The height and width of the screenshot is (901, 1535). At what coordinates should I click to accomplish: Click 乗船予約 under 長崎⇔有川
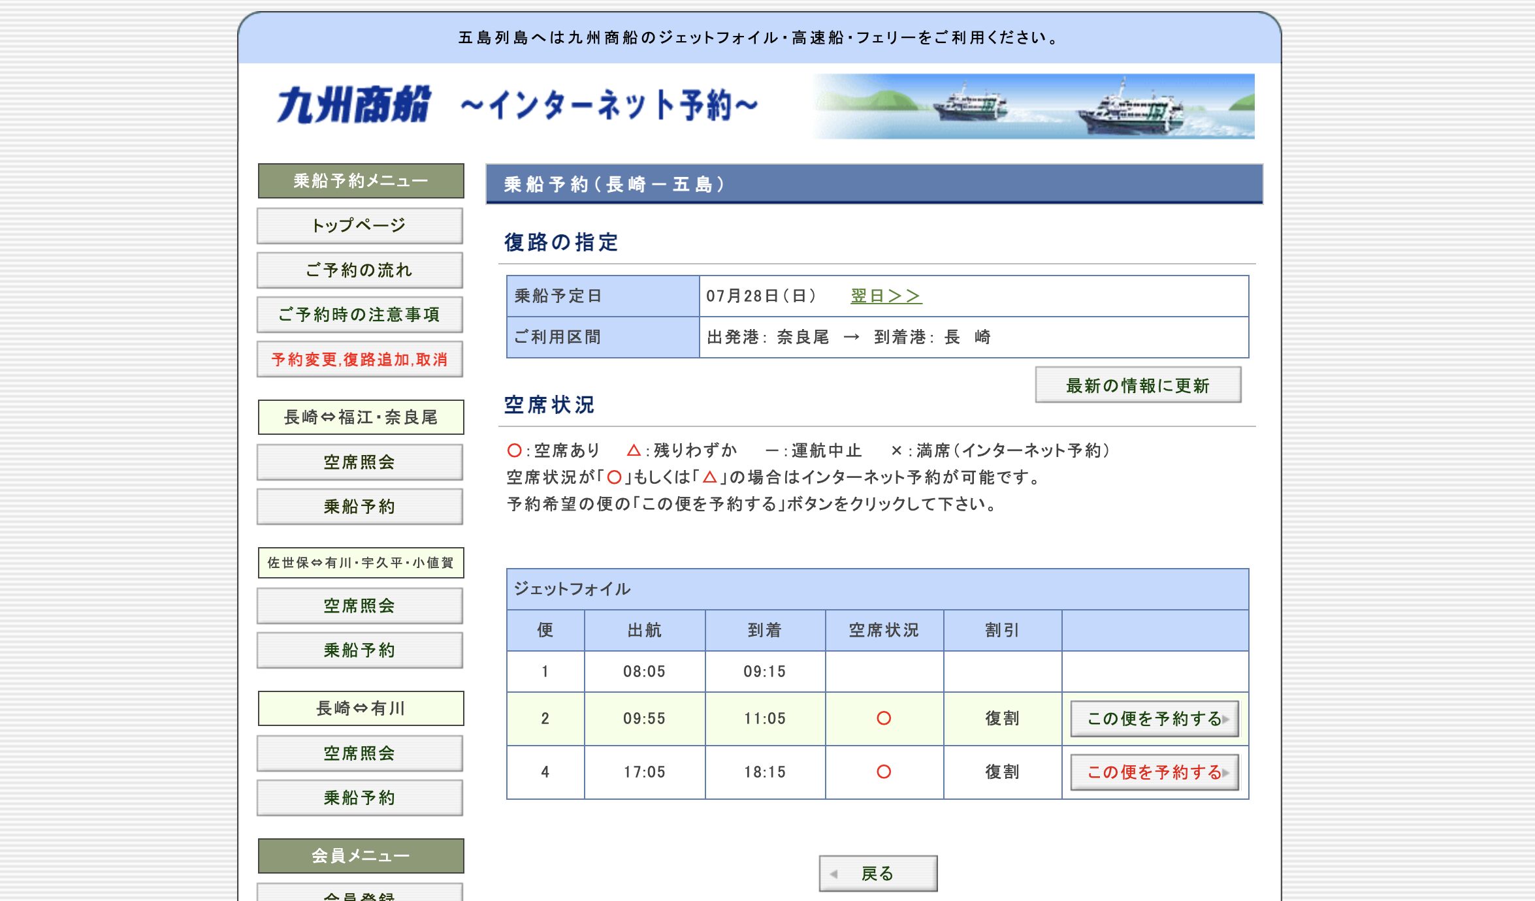coord(360,798)
